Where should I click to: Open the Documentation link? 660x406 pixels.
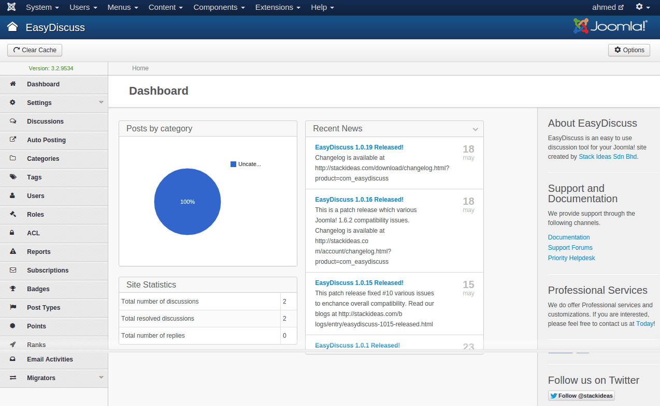[569, 237]
